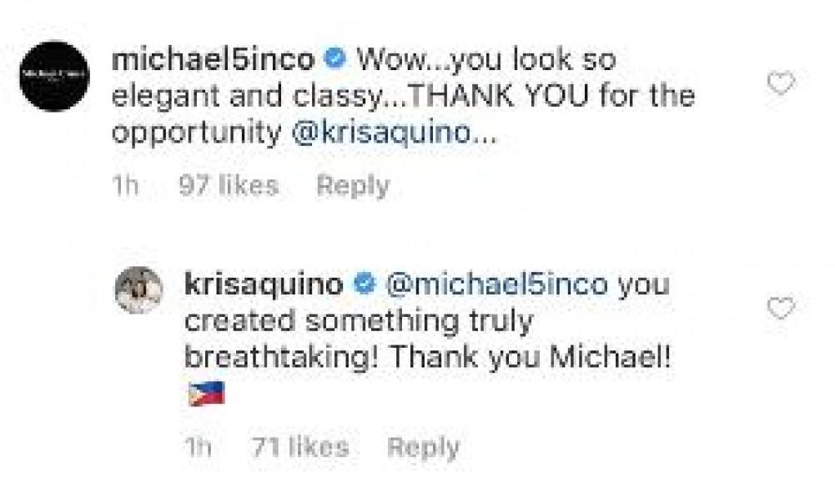
Task: Reply to krisaquino's comment
Action: [422, 447]
